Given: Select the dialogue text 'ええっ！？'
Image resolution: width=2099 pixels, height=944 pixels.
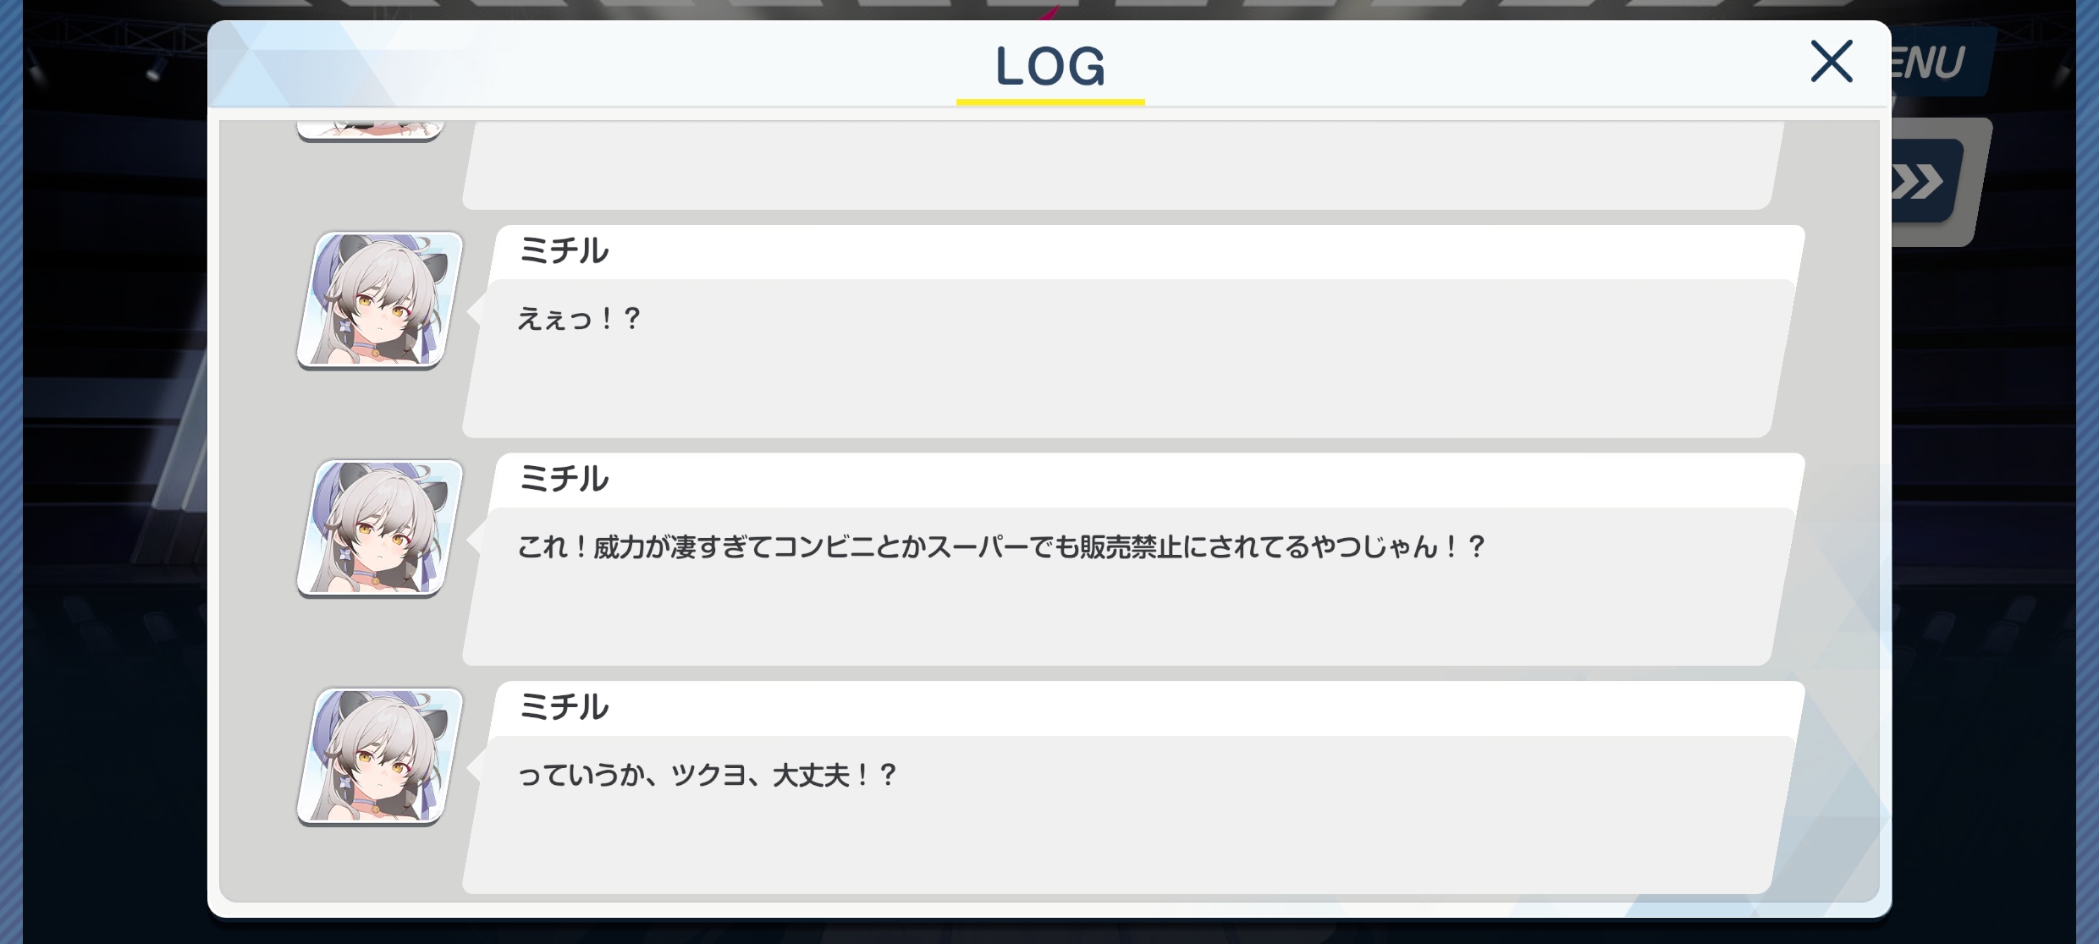Looking at the screenshot, I should (580, 319).
